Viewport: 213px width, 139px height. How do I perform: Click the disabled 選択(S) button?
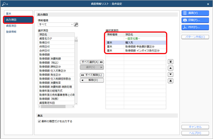click(92, 67)
